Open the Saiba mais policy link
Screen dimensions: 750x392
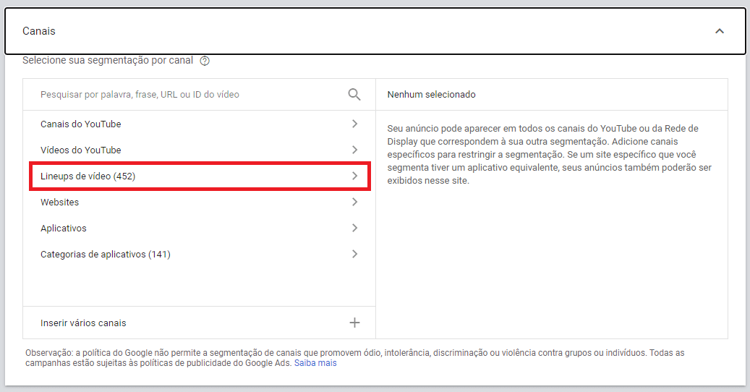coord(315,363)
